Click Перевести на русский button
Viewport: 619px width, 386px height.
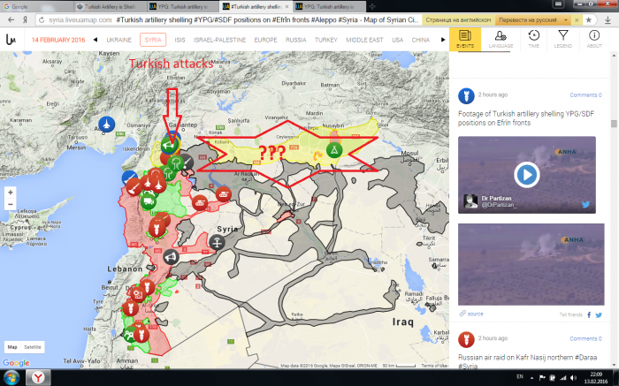click(528, 19)
